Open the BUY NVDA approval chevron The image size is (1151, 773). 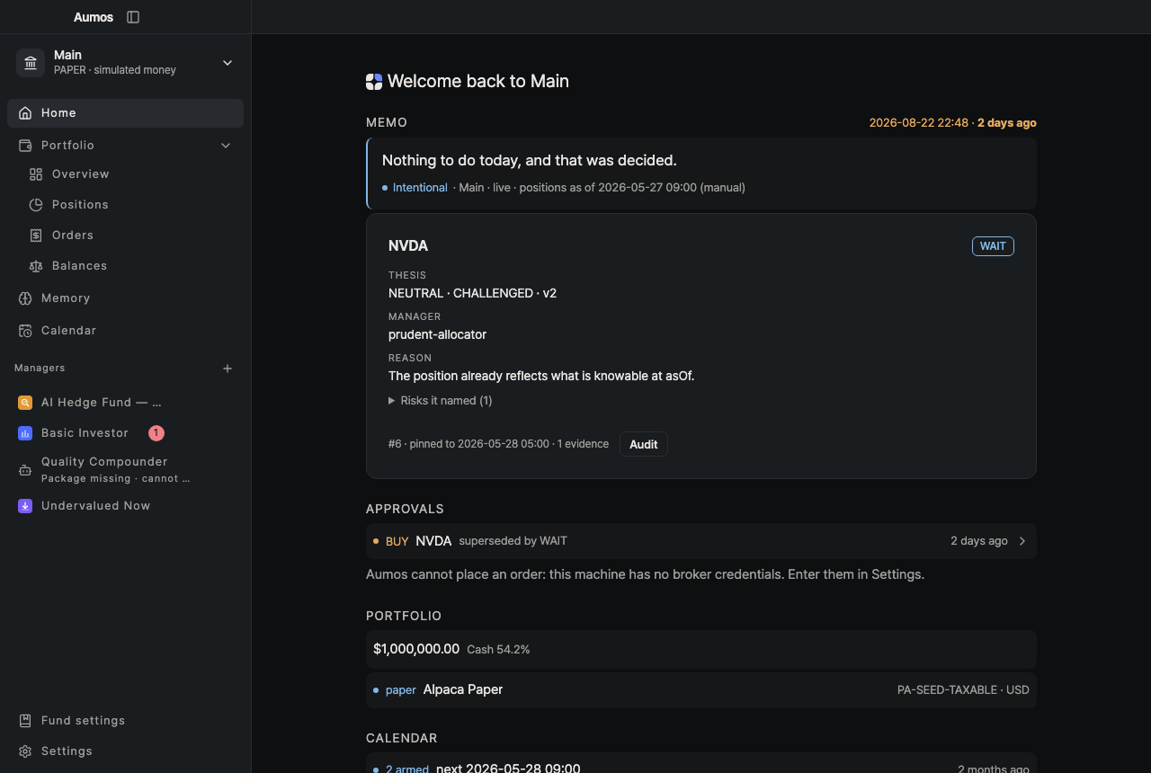click(x=1022, y=541)
